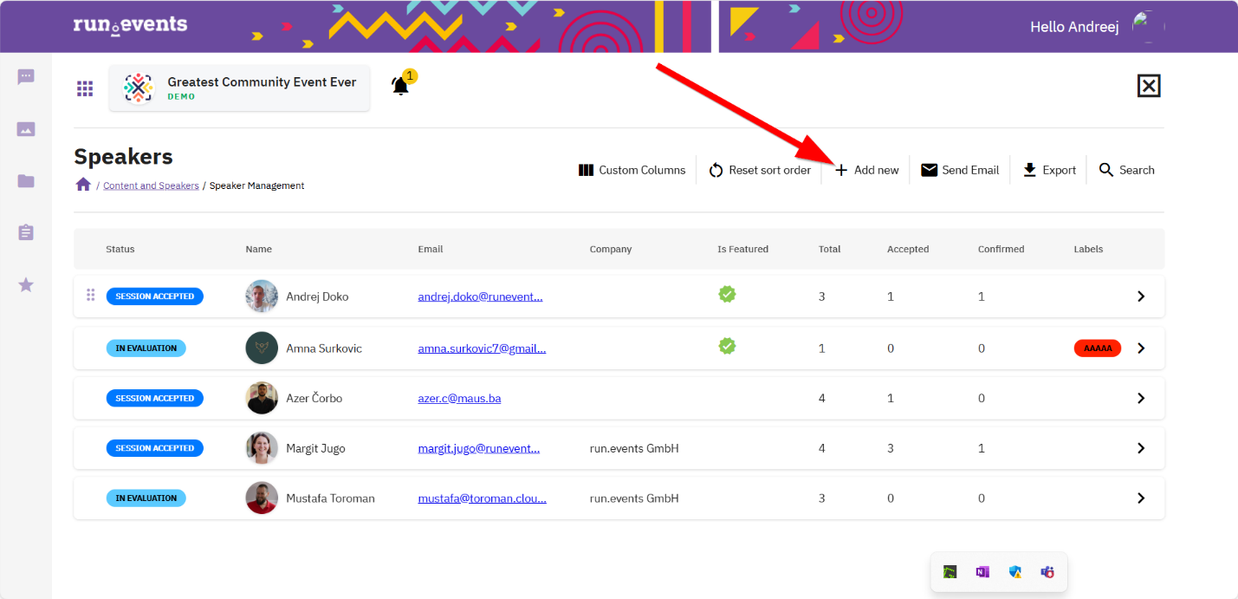The width and height of the screenshot is (1238, 599).
Task: Open Mustafa Toroman's profile photo
Action: tap(262, 498)
